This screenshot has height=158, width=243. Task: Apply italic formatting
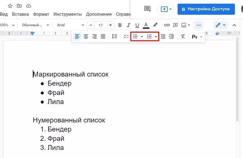tap(129, 25)
